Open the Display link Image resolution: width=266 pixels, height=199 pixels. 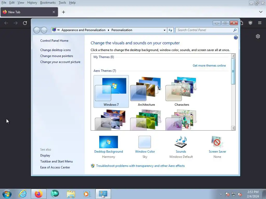[45, 155]
